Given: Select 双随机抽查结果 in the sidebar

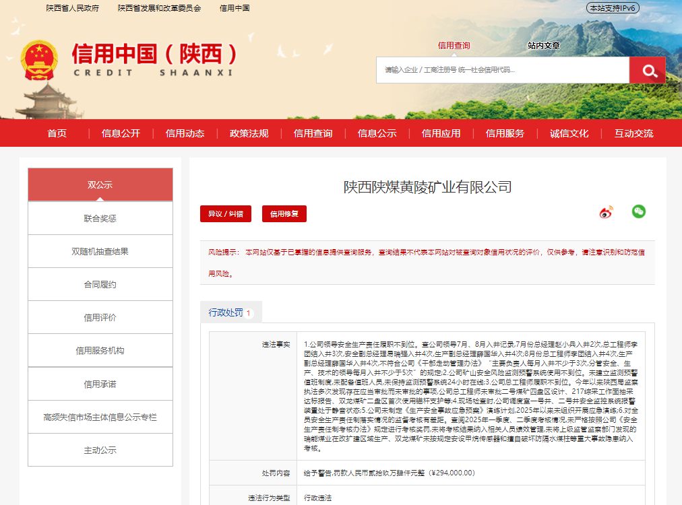Looking at the screenshot, I should pos(100,251).
